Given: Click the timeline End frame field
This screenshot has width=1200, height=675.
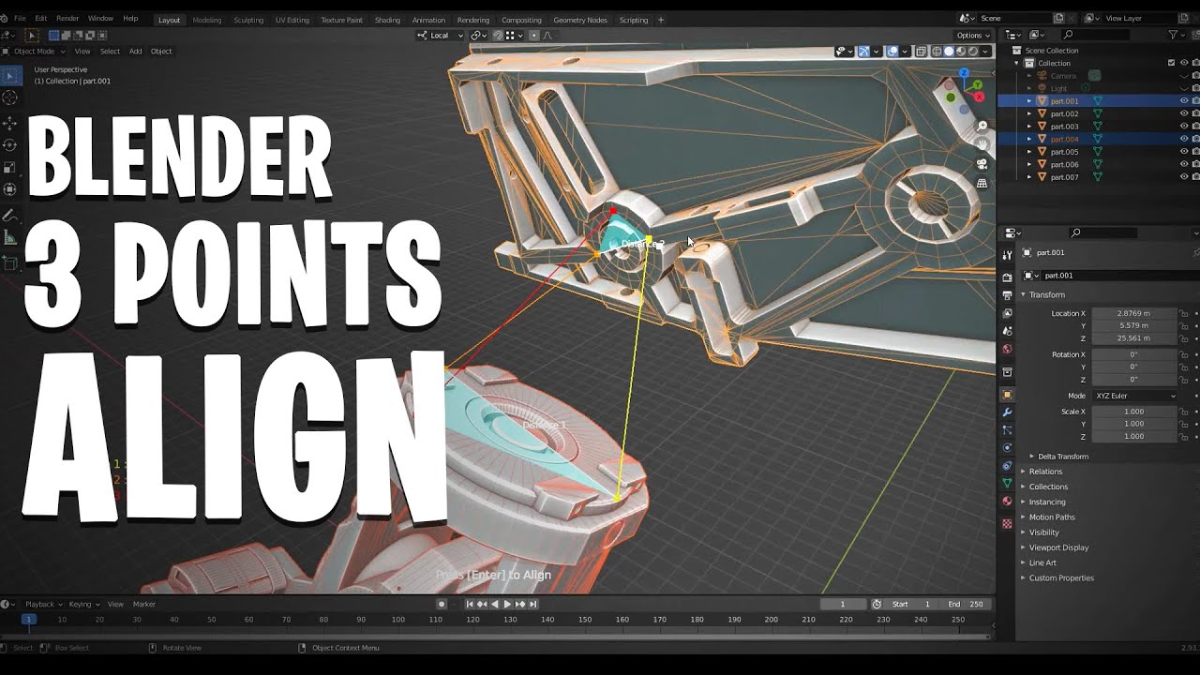Looking at the screenshot, I should click(x=967, y=605).
